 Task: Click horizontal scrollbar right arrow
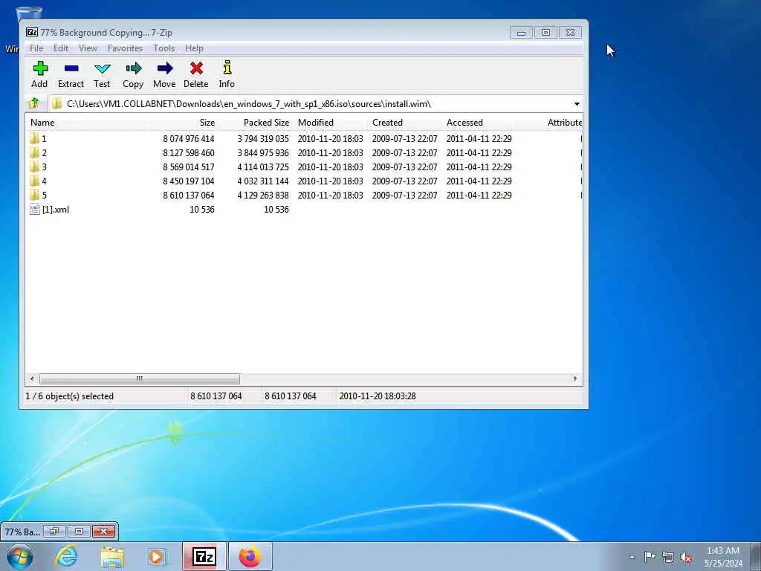[576, 378]
